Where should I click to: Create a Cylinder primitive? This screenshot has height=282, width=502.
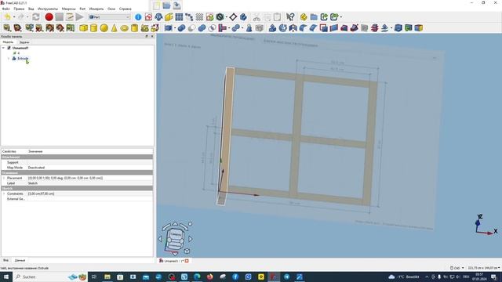pos(93,28)
